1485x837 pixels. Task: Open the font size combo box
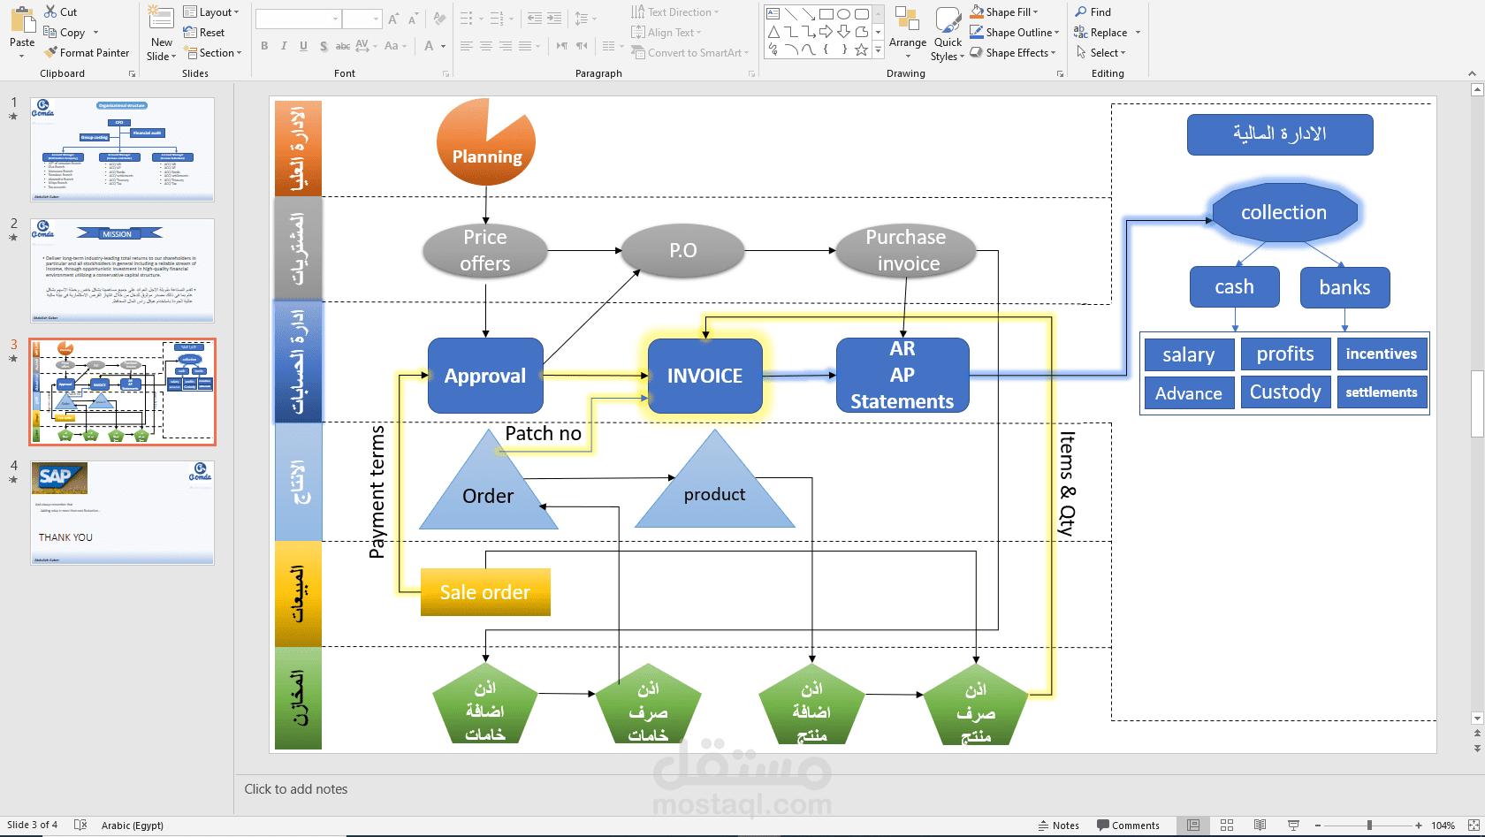(x=362, y=19)
